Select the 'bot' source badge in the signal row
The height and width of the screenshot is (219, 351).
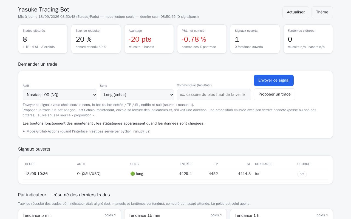[302, 174]
